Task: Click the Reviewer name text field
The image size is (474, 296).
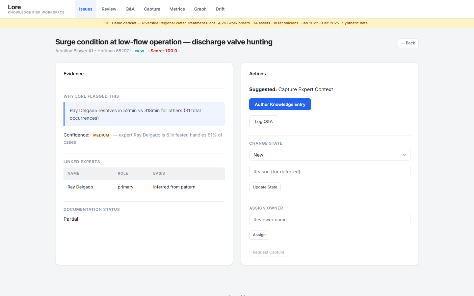Action: pos(329,219)
